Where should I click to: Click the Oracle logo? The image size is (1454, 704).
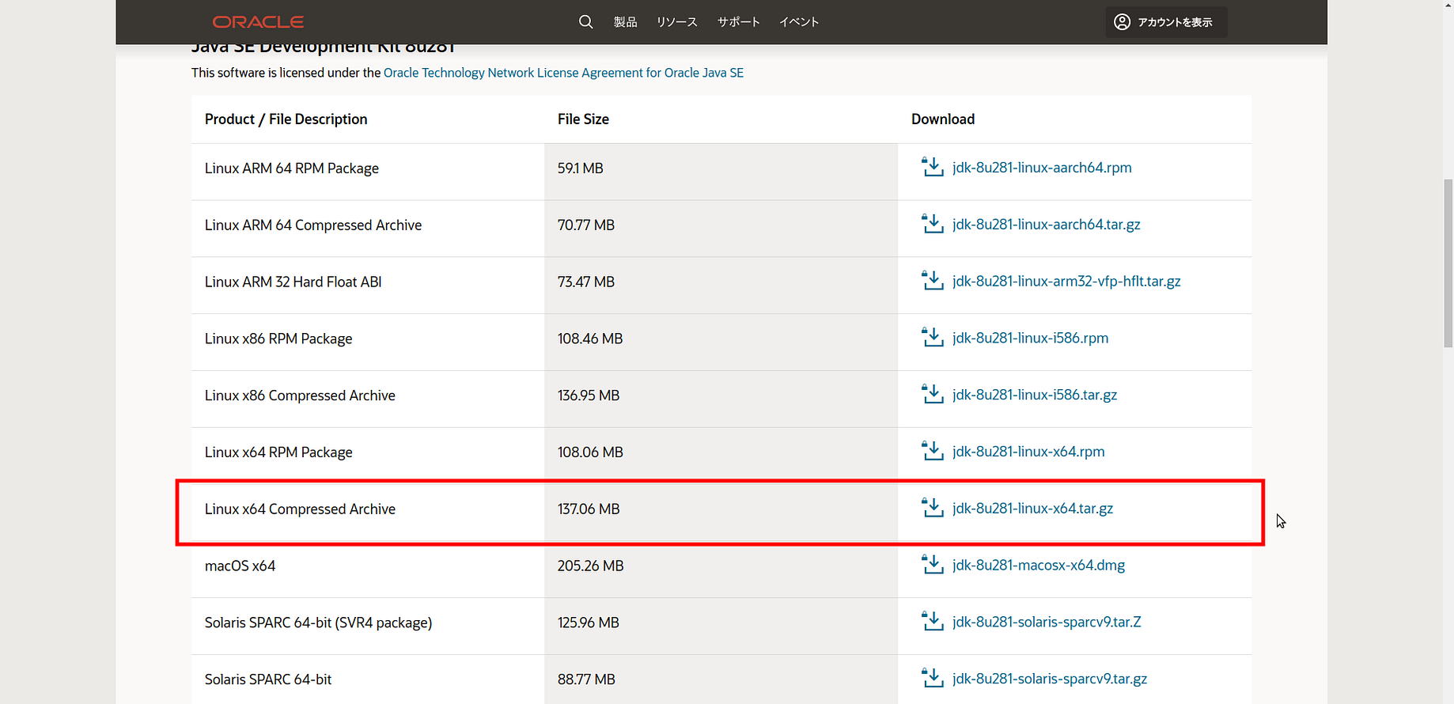[x=258, y=22]
